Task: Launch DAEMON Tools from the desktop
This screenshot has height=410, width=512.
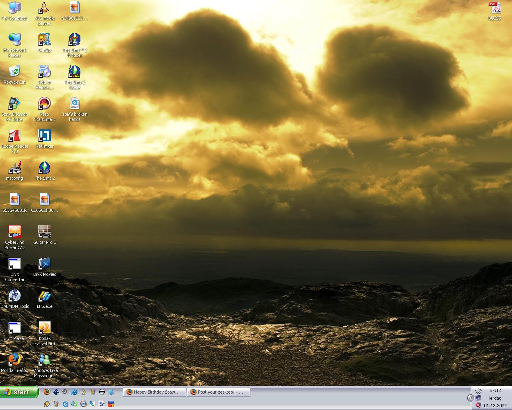Action: click(x=15, y=299)
